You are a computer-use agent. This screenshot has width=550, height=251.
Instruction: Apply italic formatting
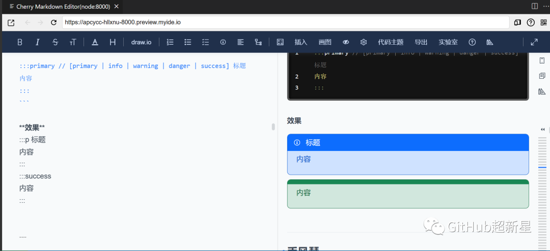[38, 42]
